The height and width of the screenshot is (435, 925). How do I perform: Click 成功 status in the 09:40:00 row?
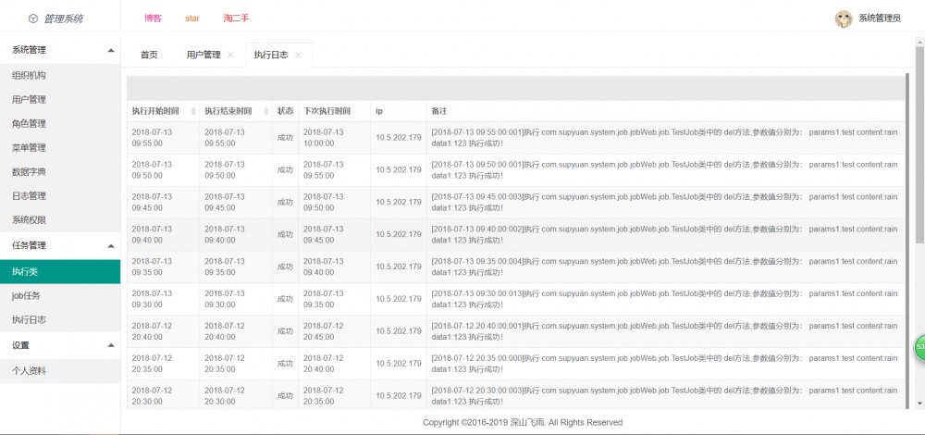[x=285, y=234]
